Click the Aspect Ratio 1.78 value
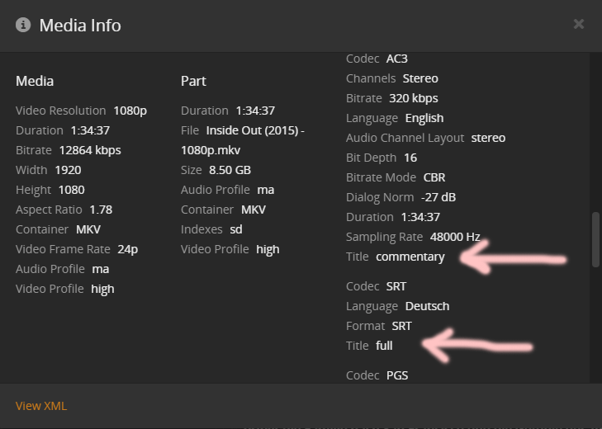Image resolution: width=602 pixels, height=429 pixels. [x=100, y=210]
